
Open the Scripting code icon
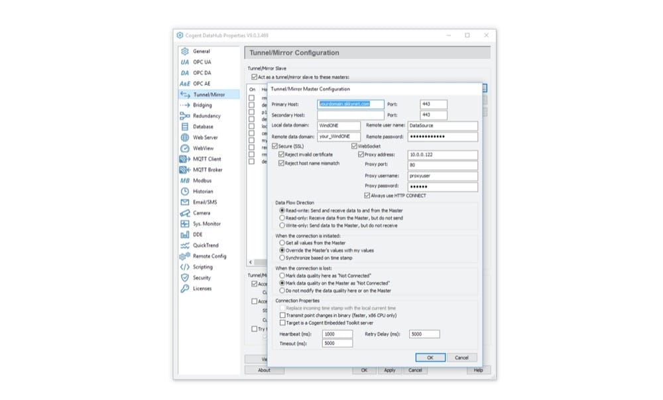185,267
